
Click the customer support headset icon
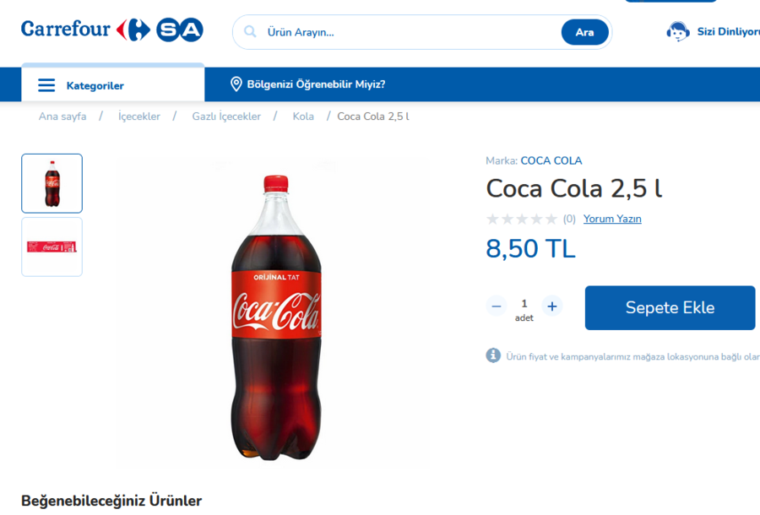click(678, 32)
